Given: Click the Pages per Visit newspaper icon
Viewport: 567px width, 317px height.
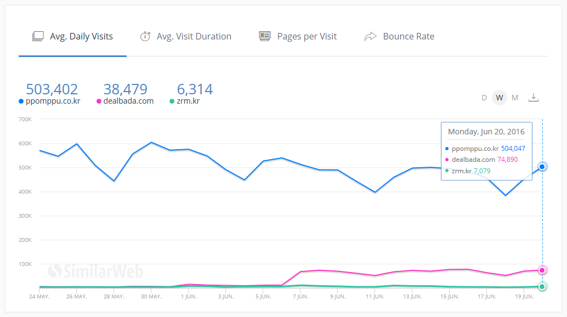Looking at the screenshot, I should point(265,36).
